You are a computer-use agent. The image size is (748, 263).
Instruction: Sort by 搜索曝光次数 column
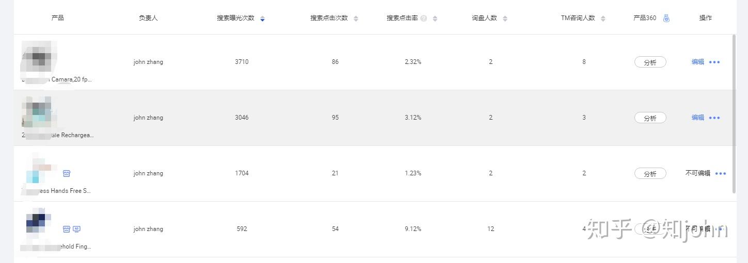pyautogui.click(x=262, y=19)
